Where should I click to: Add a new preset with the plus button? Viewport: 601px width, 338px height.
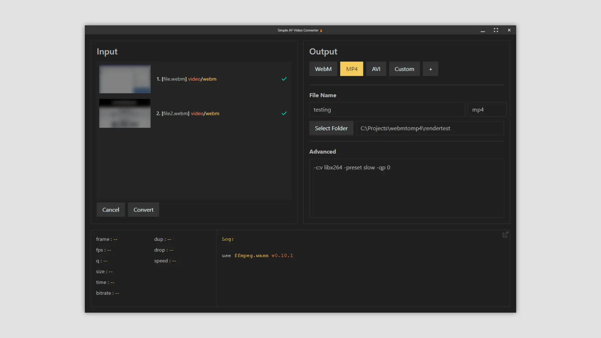pyautogui.click(x=430, y=69)
